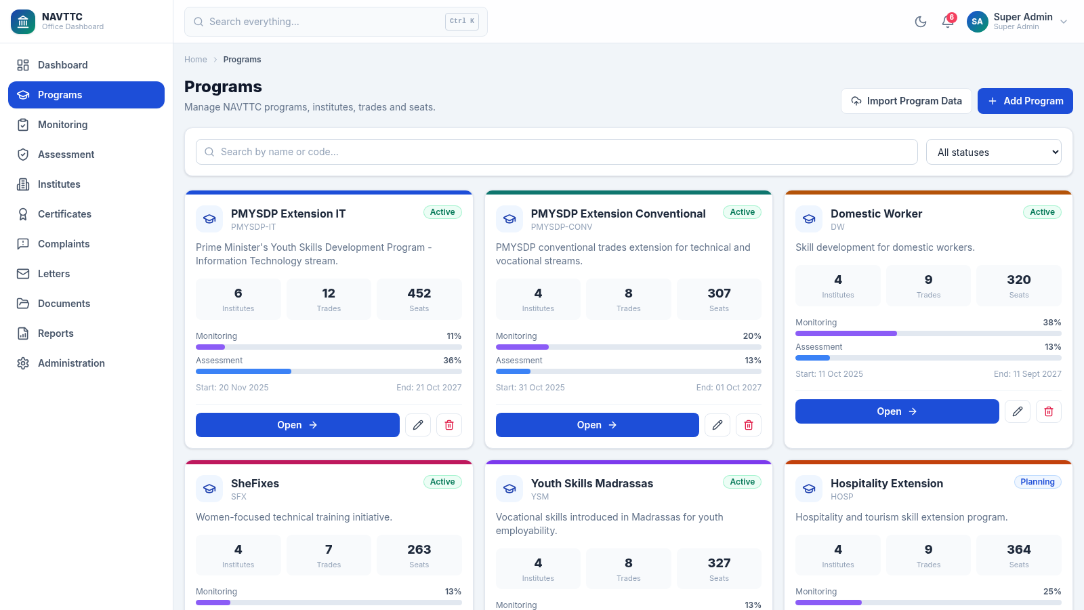Click the PMYSDP Extension IT graduation cap icon
1084x610 pixels.
coord(209,219)
